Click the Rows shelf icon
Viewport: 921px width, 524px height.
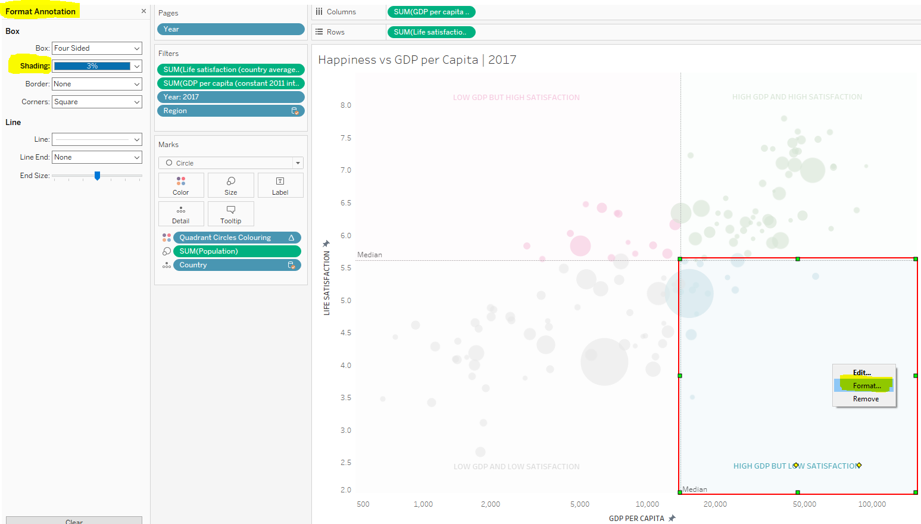320,32
